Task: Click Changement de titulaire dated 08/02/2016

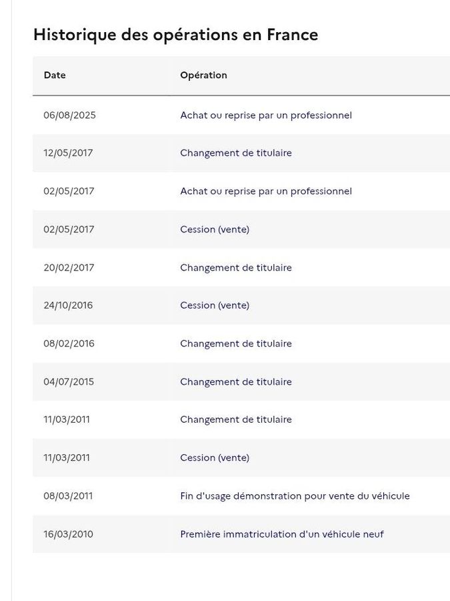Action: (x=236, y=343)
